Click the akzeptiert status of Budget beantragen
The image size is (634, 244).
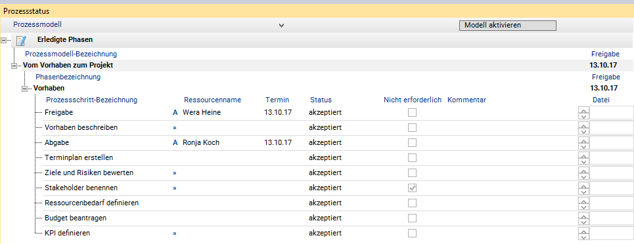pyautogui.click(x=325, y=218)
